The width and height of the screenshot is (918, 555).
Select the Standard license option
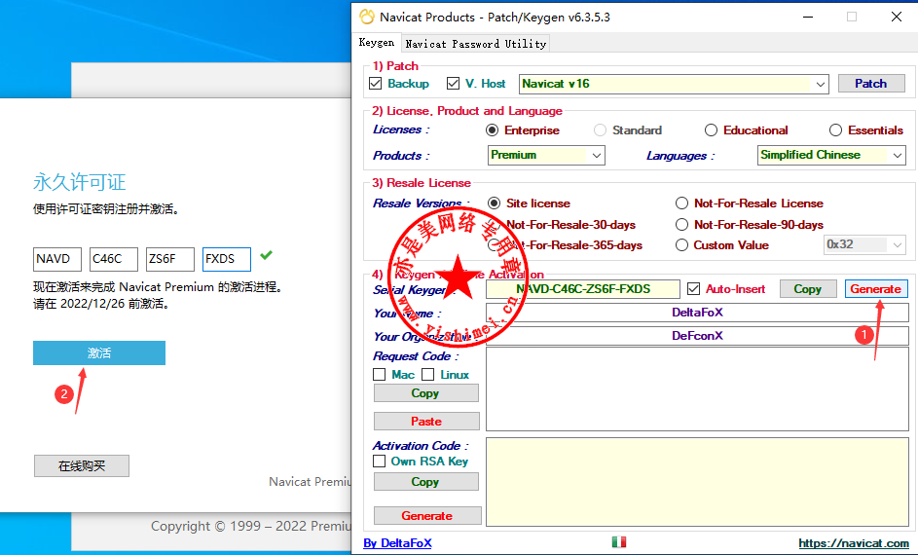point(600,129)
